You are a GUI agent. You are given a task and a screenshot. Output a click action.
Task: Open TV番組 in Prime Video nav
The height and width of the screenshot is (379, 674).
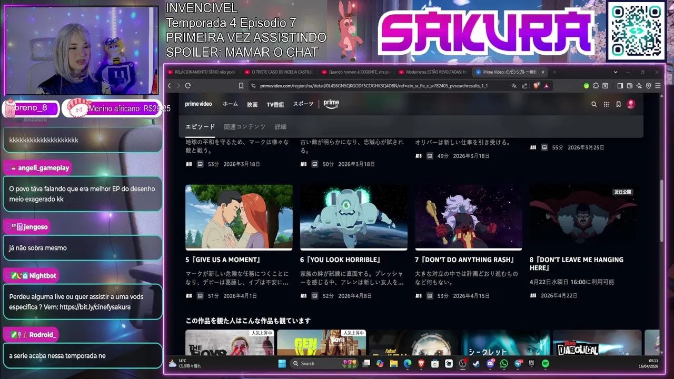[275, 104]
